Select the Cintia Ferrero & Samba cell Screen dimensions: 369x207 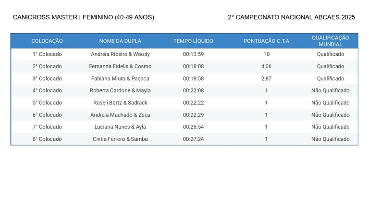pyautogui.click(x=120, y=139)
